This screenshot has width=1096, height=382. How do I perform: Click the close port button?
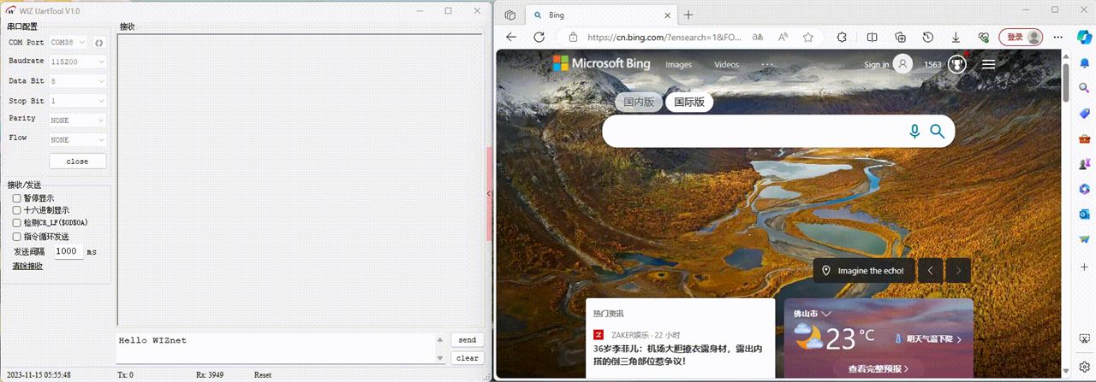pos(78,162)
